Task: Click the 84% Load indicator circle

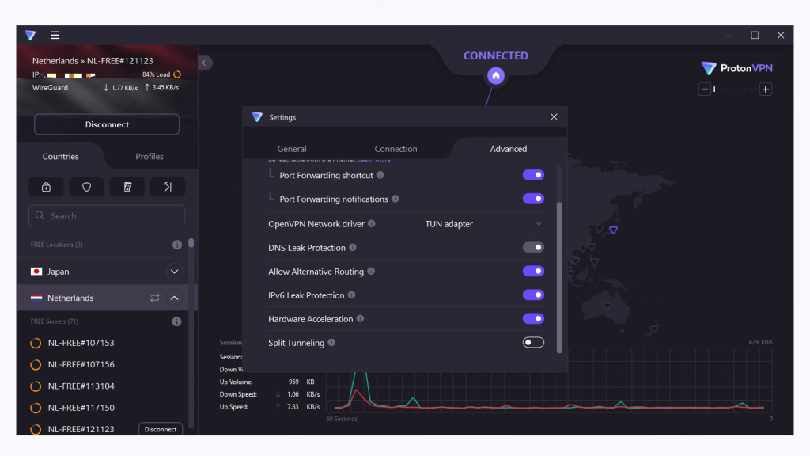Action: click(177, 74)
